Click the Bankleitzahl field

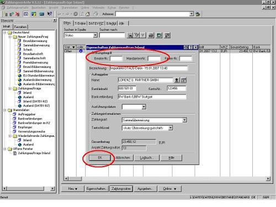[127, 88]
